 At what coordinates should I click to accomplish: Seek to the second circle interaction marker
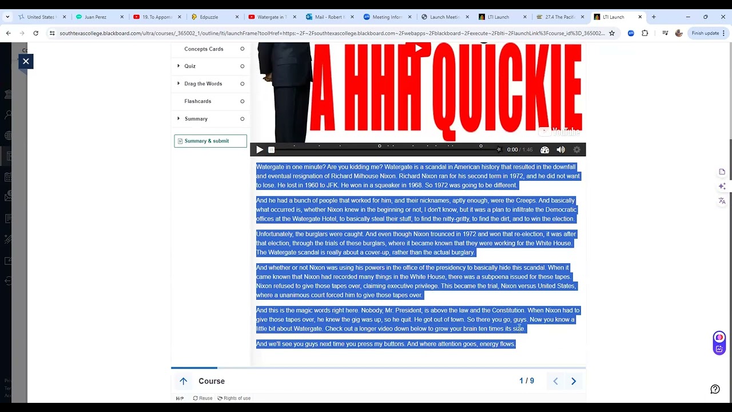tap(480, 146)
